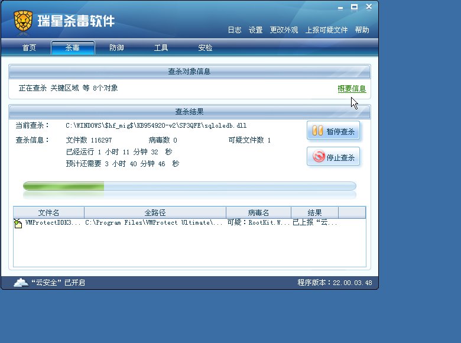The width and height of the screenshot is (461, 343).
Task: Click the cloud security icon in status bar
Action: 21,283
